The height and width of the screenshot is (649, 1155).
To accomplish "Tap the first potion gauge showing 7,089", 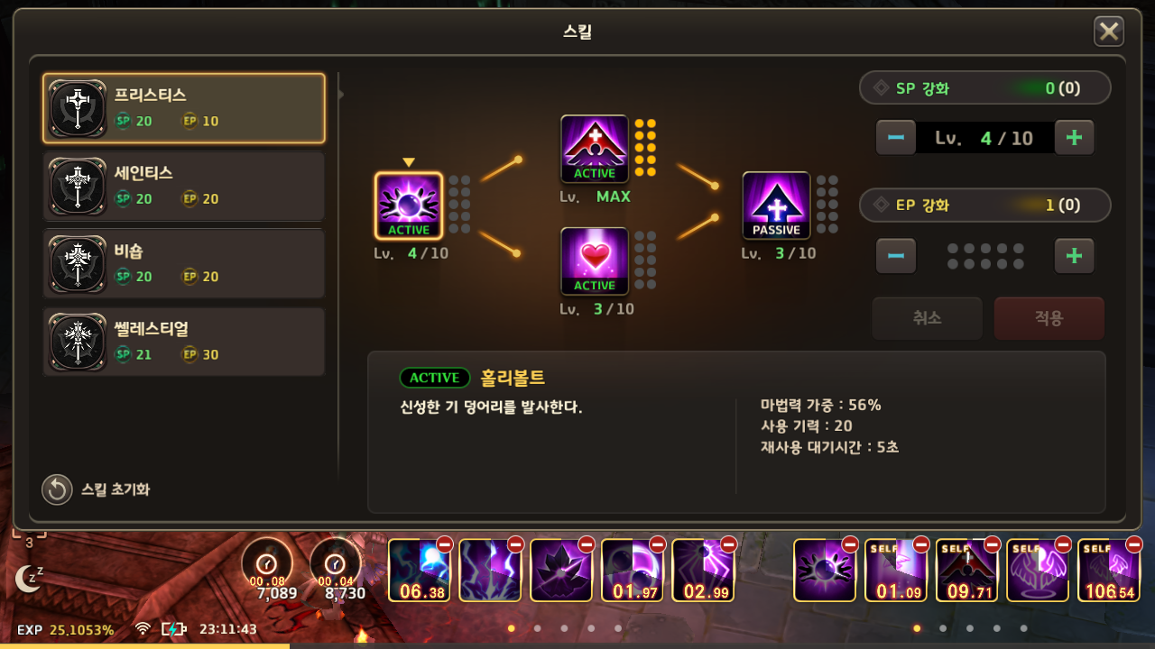I will pyautogui.click(x=267, y=562).
